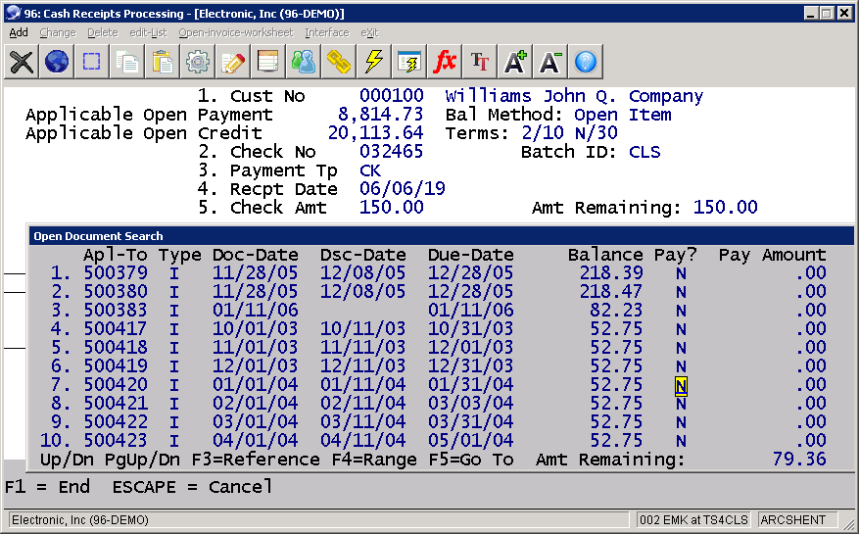Click status bar entry 002 EMK at TS4CLS

(693, 519)
